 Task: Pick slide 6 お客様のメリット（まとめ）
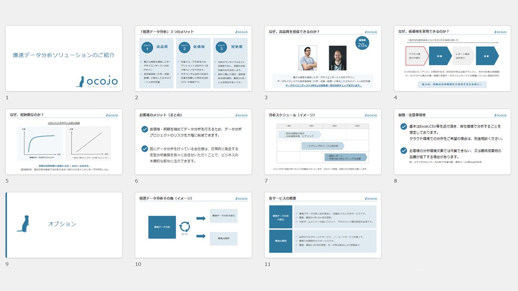point(193,142)
